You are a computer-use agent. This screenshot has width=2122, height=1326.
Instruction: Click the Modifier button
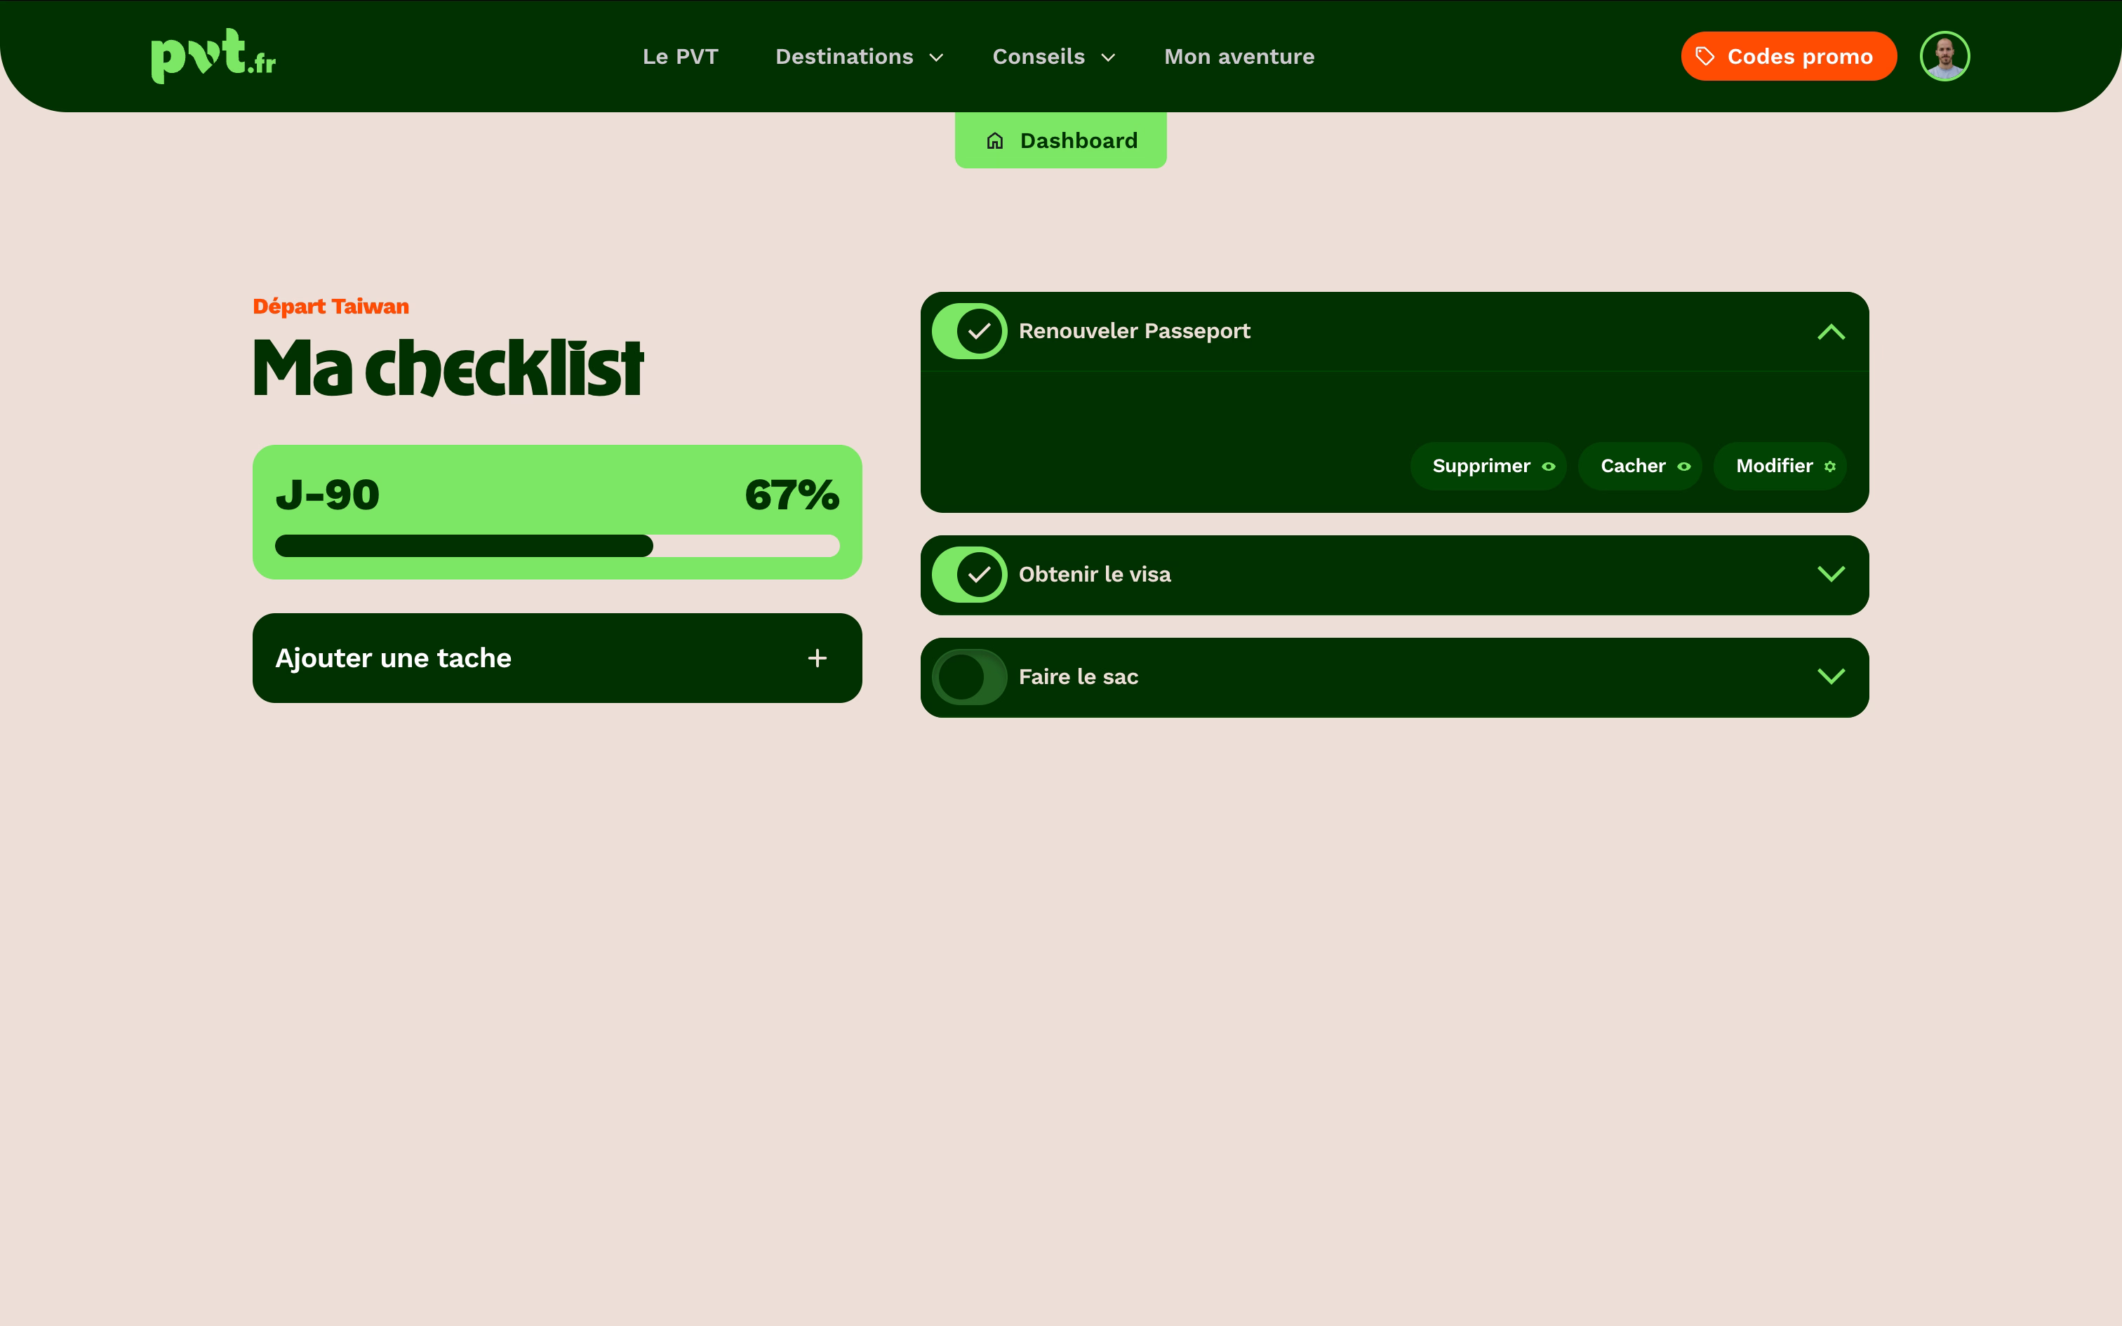pos(1780,466)
